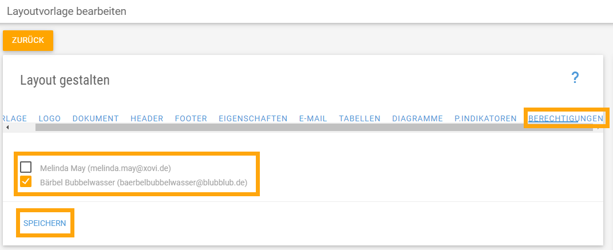613x250 pixels.
Task: Click the SPEICHERN button
Action: (45, 223)
